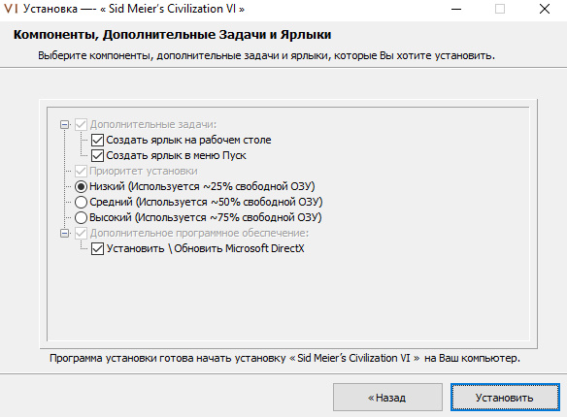Click the 'Высокий (Используется ~75% свободной ОЗУ)' label

point(206,217)
